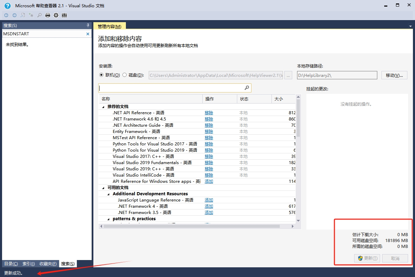Click the 取消 button
This screenshot has width=415, height=277.
point(395,258)
